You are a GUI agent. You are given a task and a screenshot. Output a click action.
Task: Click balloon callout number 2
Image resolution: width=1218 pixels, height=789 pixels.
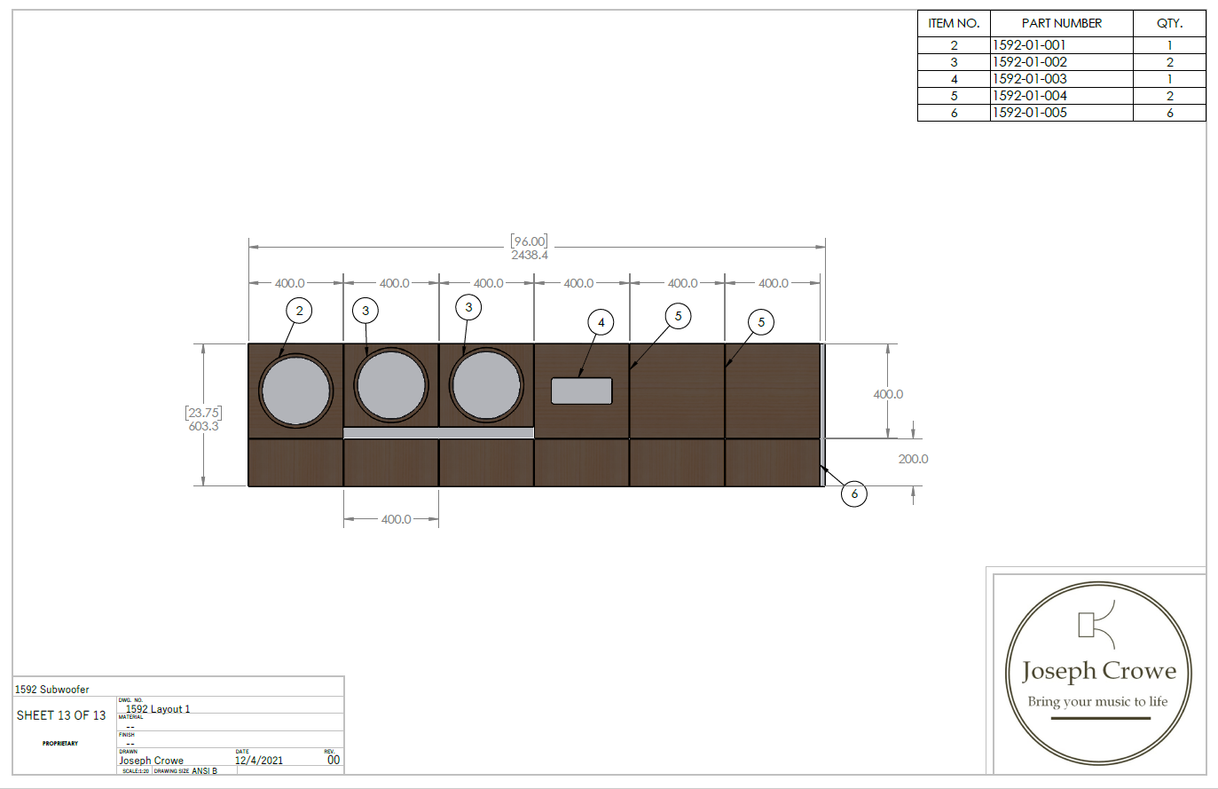coord(299,311)
